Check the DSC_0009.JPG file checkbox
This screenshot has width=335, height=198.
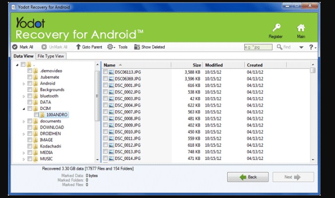coord(105,125)
